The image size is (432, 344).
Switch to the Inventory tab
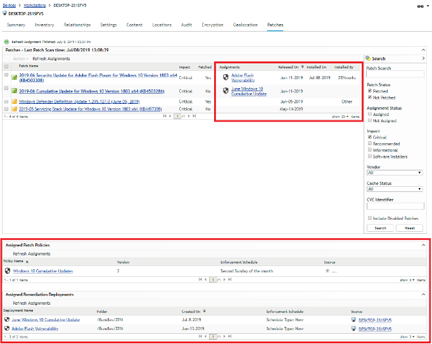44,25
